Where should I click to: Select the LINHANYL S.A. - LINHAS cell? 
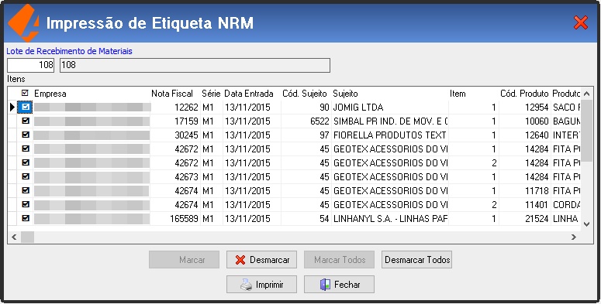pos(389,219)
